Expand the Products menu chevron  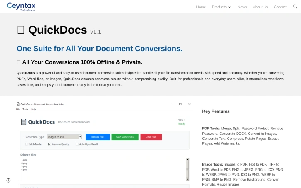229,7
